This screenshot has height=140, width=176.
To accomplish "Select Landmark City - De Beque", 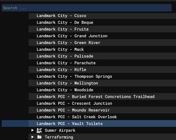I will point(102,22).
